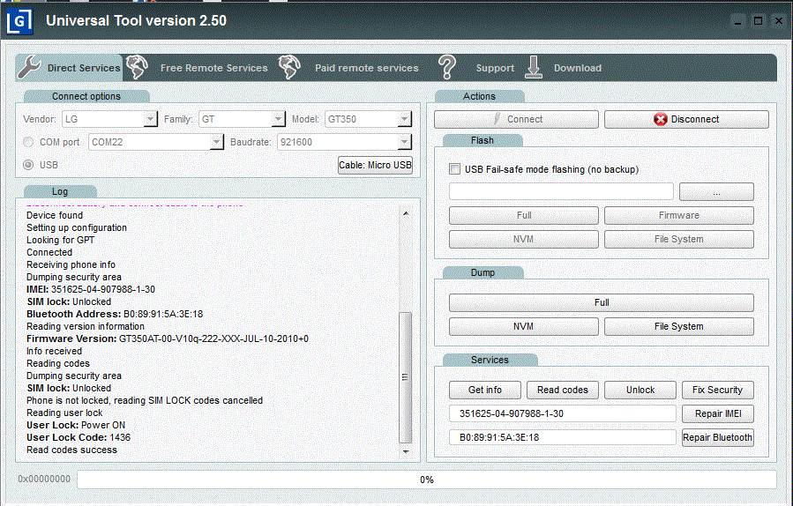Browse for flash file with ... button
This screenshot has width=793, height=506.
click(716, 192)
